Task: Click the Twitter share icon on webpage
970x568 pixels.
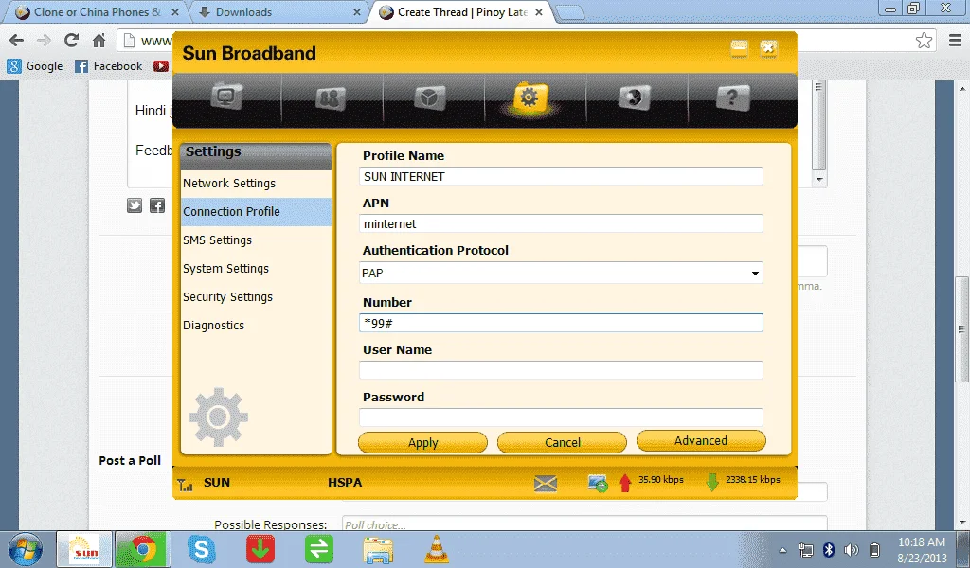Action: pos(135,205)
